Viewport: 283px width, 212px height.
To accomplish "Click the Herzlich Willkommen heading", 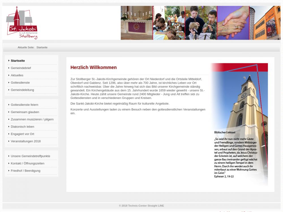I will click(93, 68).
